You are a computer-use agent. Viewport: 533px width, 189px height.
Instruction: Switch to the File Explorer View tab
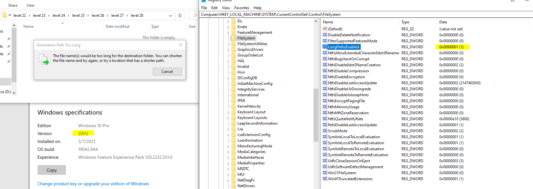[30, 5]
